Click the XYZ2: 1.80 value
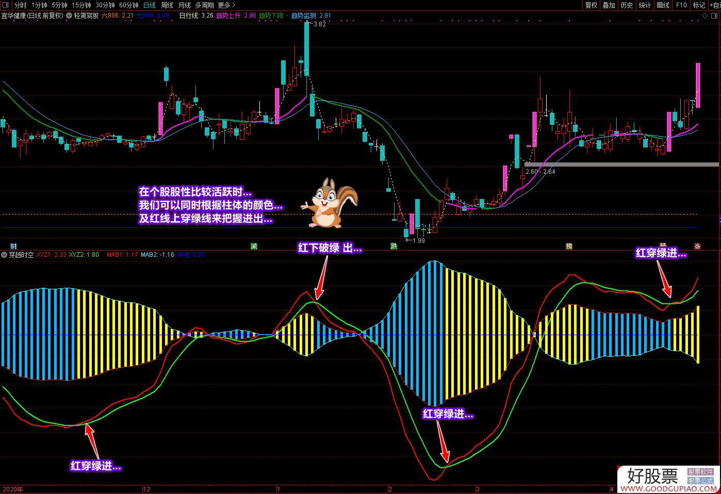The height and width of the screenshot is (494, 721). click(x=84, y=254)
